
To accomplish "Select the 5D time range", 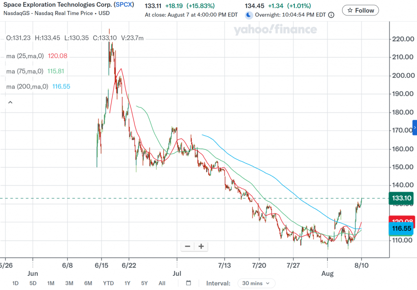I will (x=33, y=283).
